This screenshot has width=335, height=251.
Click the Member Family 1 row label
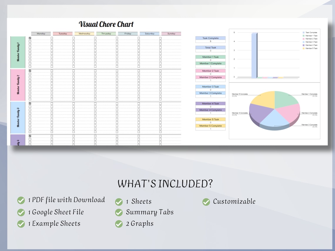pos(18,51)
